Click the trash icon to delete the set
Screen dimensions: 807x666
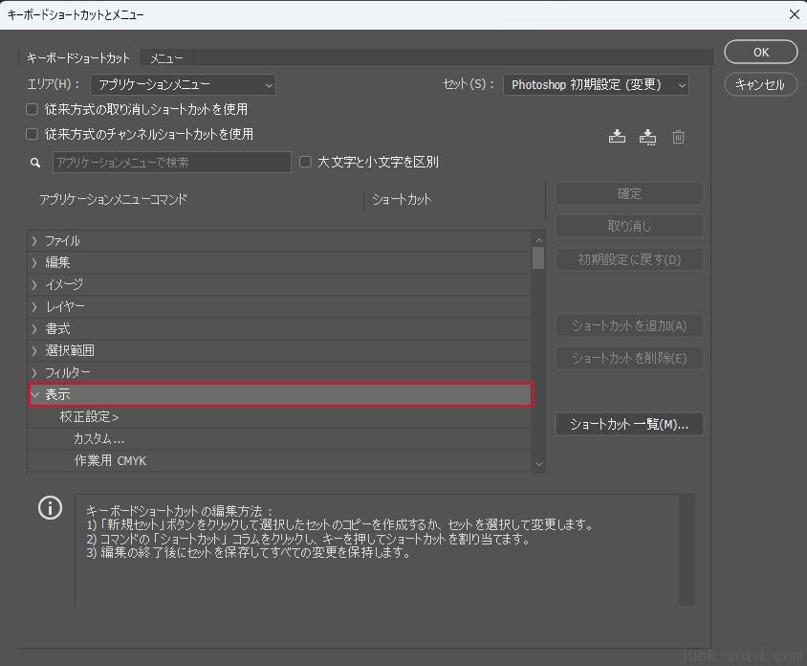[678, 137]
